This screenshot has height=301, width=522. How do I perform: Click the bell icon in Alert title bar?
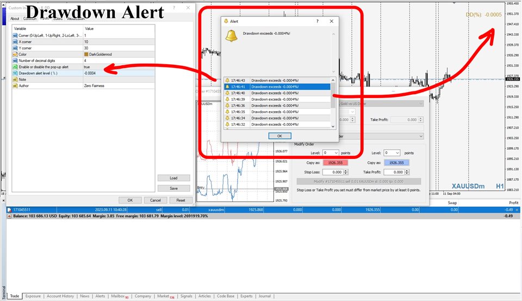click(226, 21)
